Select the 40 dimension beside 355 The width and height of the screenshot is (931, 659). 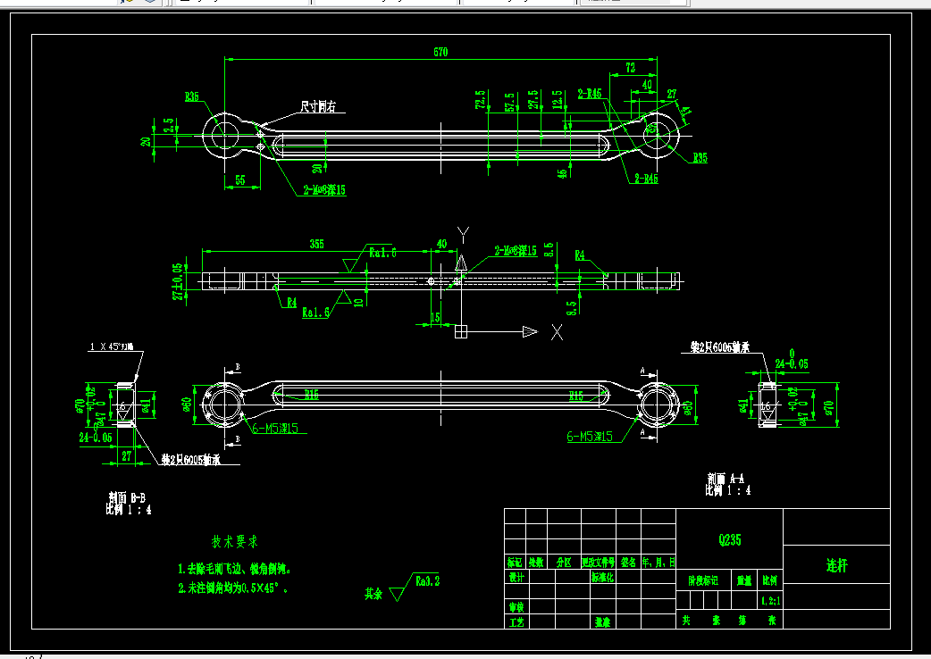[x=441, y=244]
